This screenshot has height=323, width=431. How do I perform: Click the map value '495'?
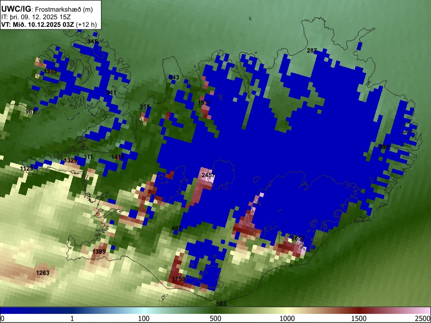[384, 146]
